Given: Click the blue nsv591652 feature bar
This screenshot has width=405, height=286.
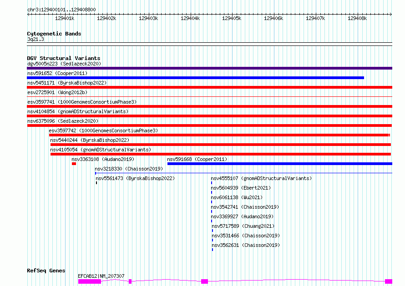Looking at the screenshot, I should pyautogui.click(x=196, y=78).
